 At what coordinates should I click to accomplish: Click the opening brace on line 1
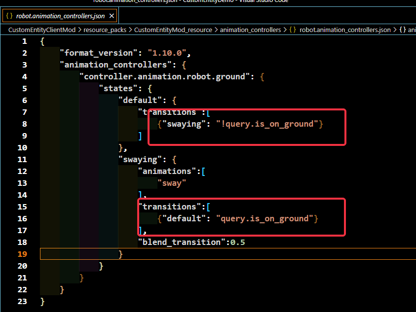[42, 41]
